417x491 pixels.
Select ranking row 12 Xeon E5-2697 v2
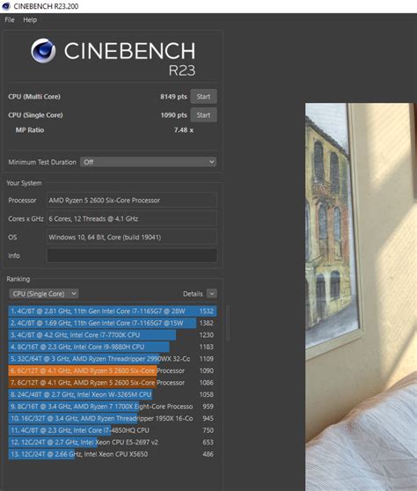point(113,442)
